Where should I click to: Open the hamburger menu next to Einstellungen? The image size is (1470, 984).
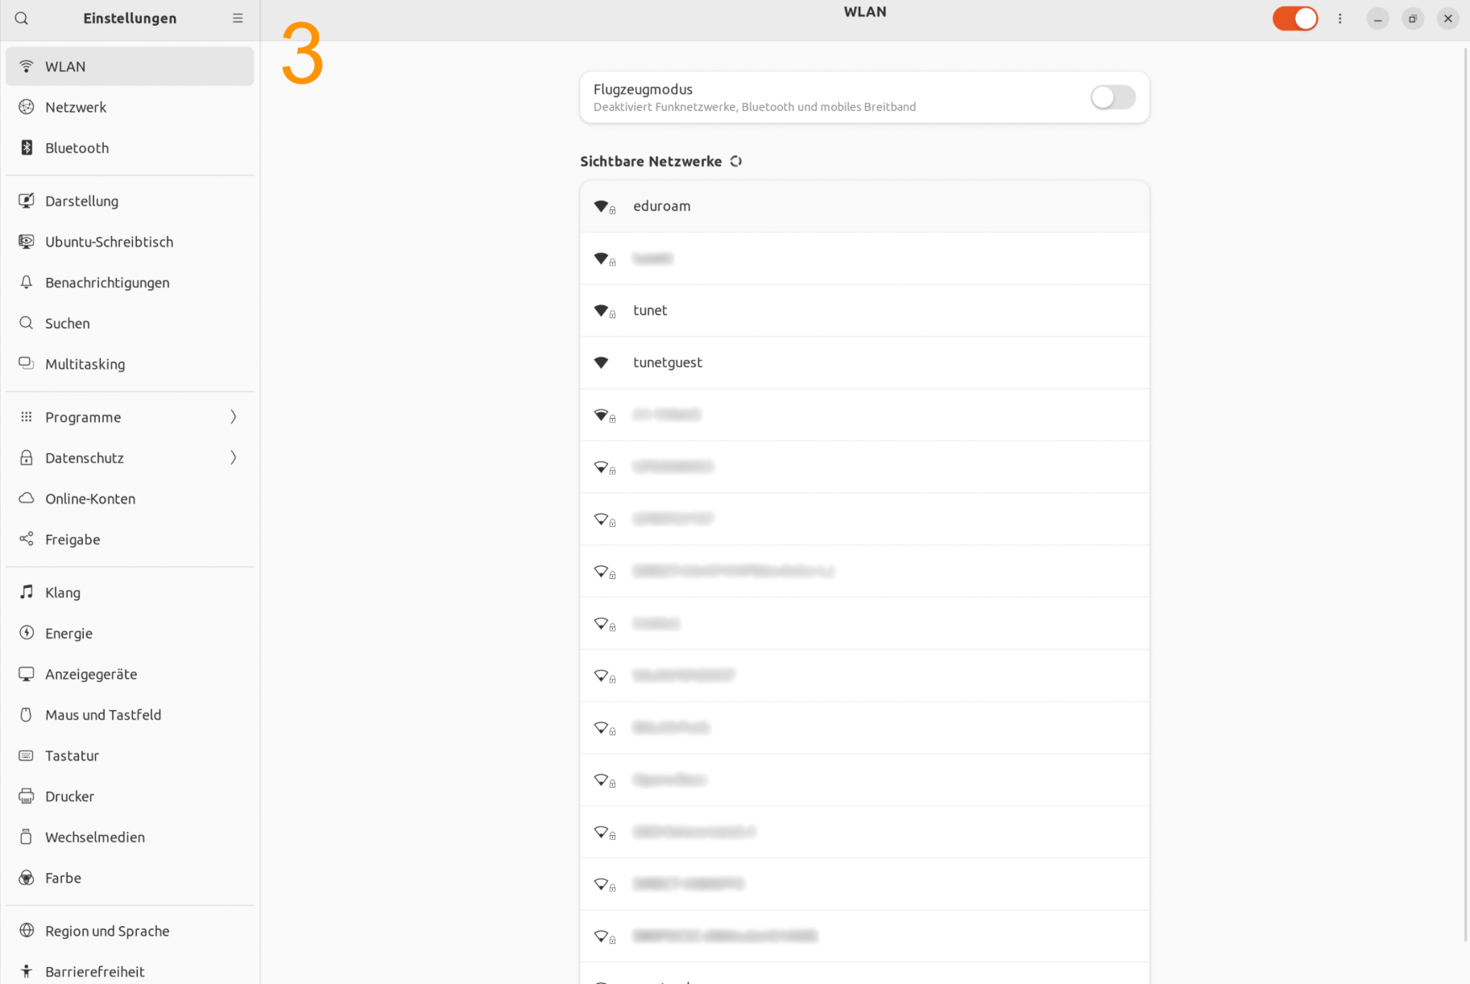[238, 18]
